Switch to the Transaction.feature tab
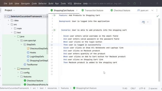The width and height of the screenshot is (162, 91). coord(92,10)
